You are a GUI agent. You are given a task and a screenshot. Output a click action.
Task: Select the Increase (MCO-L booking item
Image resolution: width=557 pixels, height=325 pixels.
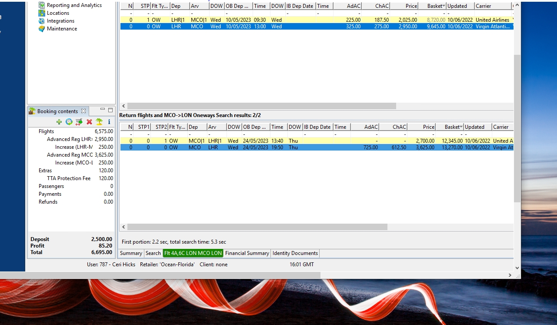(71, 163)
